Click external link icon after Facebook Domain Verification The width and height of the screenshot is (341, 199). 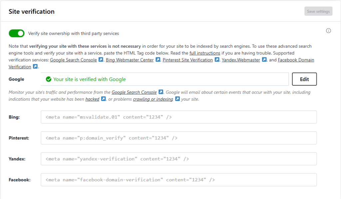click(35, 67)
